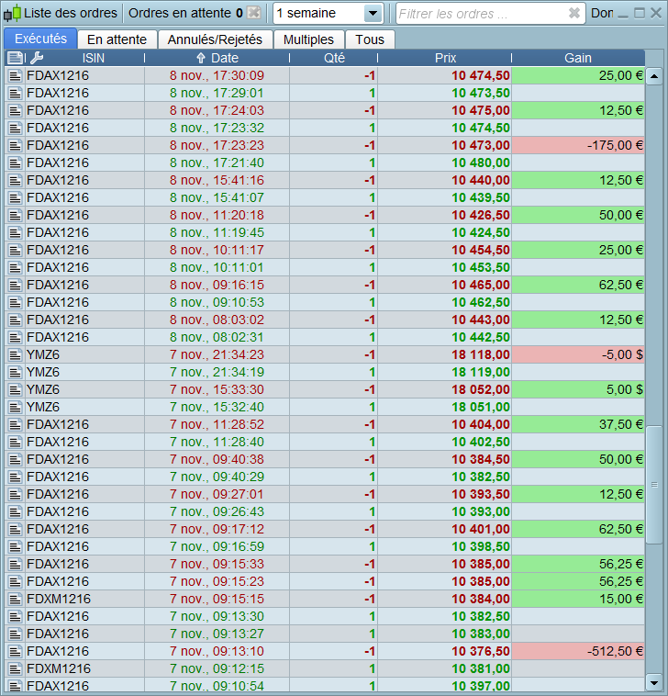Open details icon for YMZ6 21:34:23 order
This screenshot has width=668, height=696.
click(x=15, y=354)
